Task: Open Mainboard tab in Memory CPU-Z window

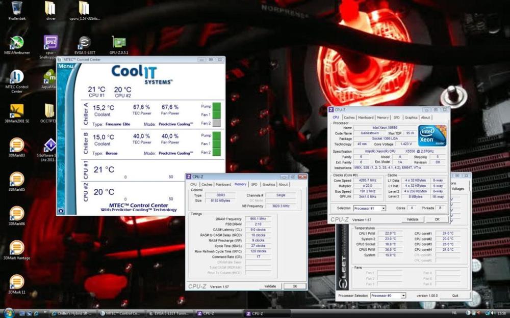Action: click(x=223, y=184)
